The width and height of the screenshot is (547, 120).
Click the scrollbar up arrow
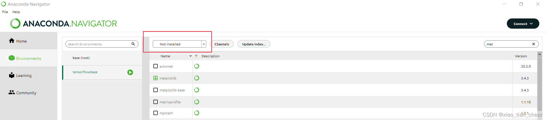540,54
